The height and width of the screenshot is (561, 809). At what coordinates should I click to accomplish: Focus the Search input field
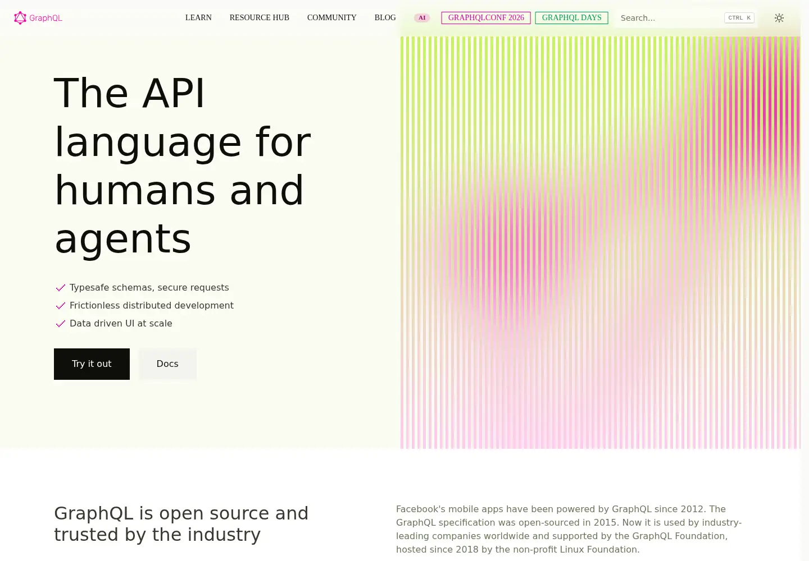[687, 18]
